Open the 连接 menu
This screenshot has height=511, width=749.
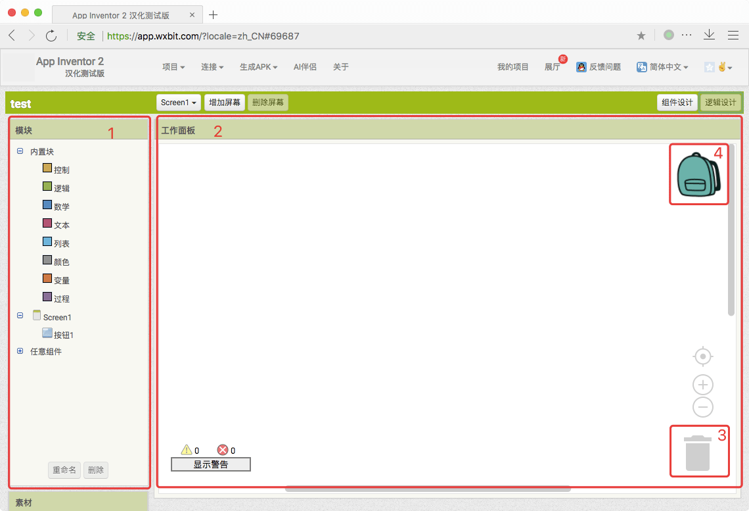(212, 67)
